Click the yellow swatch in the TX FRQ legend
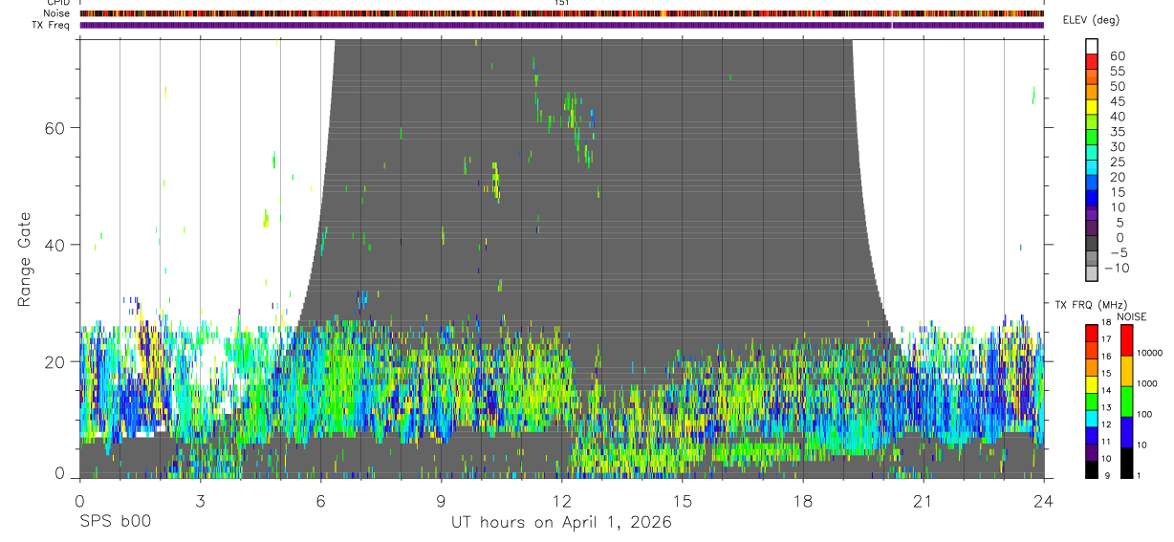This screenshot has height=542, width=1174. coord(1092,384)
